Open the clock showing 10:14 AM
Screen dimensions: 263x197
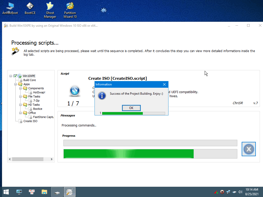click(x=252, y=192)
